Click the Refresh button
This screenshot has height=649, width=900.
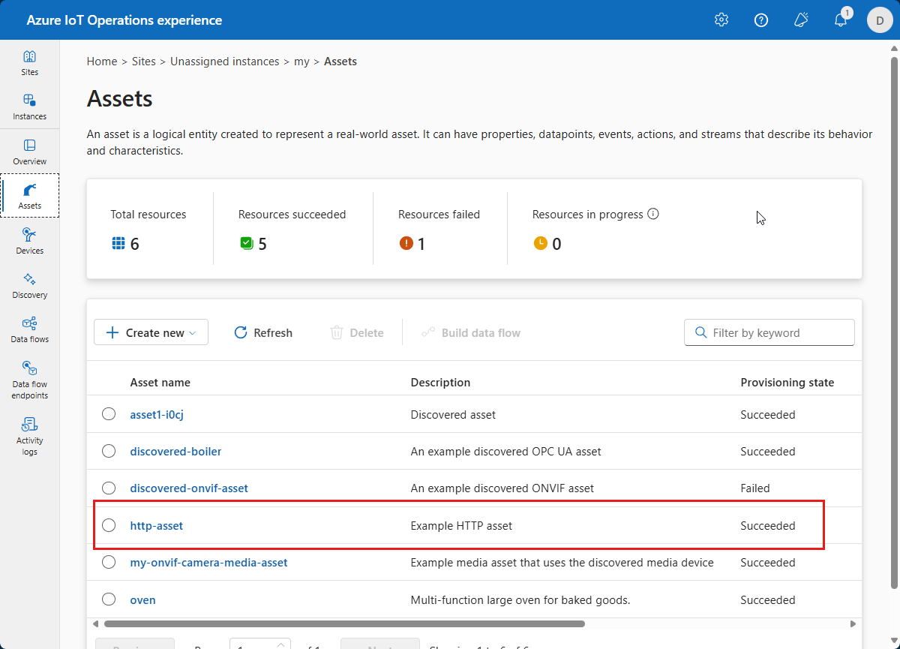click(x=263, y=332)
